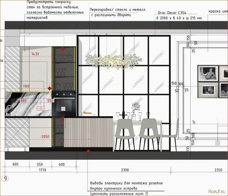Click the red diamond marker at the floor line
This screenshot has height=196, width=228.
pos(88,151)
